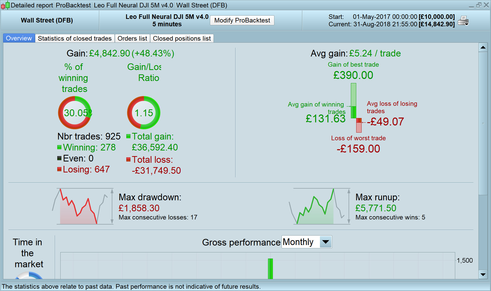Click the max drawdown chart thumbnail
Screen dimensions: 491x291
point(83,206)
